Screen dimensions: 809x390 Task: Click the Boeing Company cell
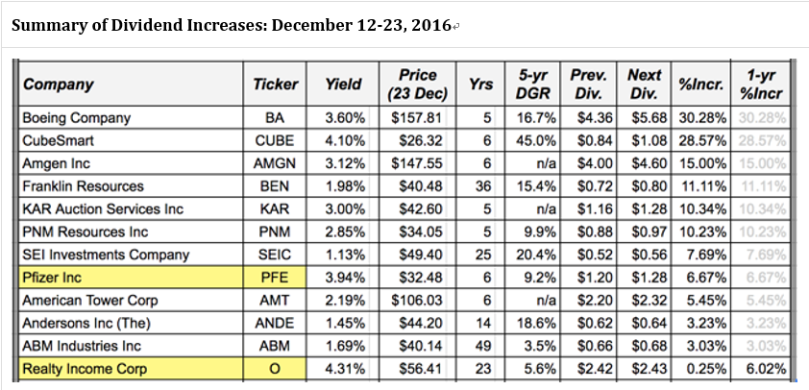tap(77, 118)
